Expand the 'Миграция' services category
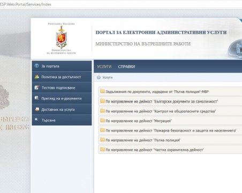The width and height of the screenshot is (242, 193). pyautogui.click(x=170, y=121)
